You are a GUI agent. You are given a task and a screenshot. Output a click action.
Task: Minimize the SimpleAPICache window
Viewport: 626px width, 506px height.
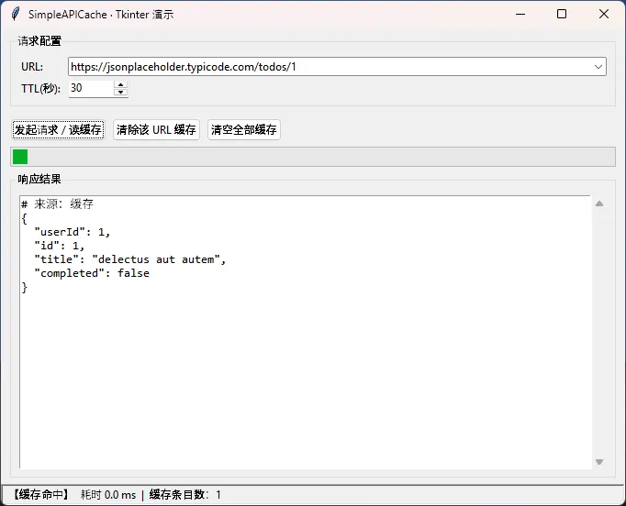pos(520,14)
